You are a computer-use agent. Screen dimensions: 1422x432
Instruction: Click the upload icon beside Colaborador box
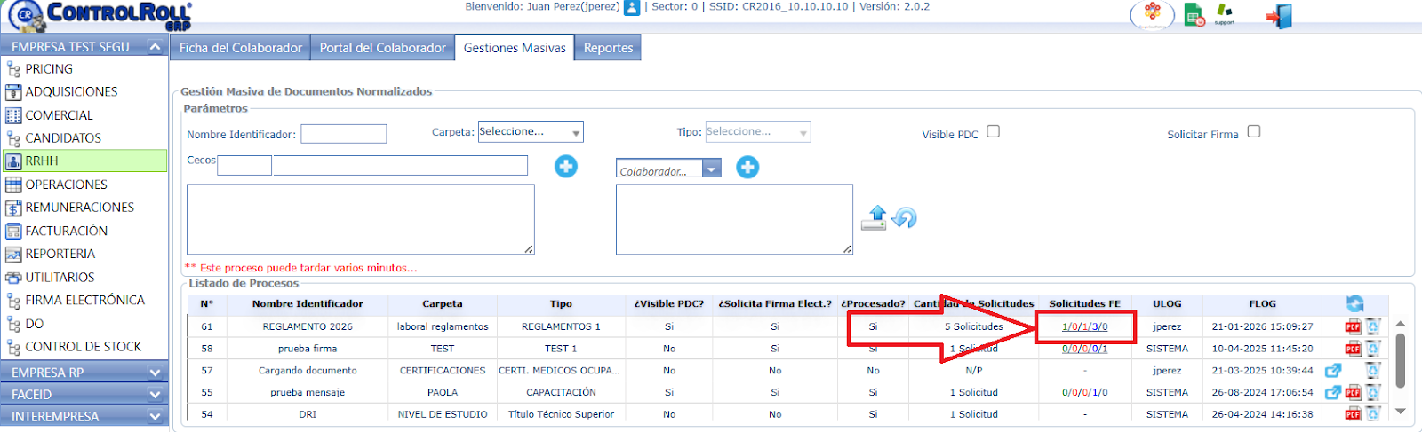coord(875,217)
